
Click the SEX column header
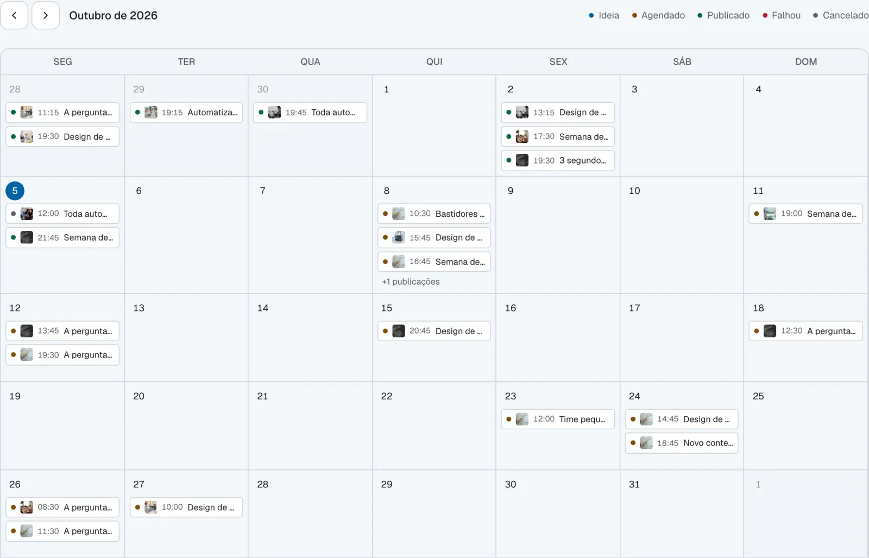[558, 62]
